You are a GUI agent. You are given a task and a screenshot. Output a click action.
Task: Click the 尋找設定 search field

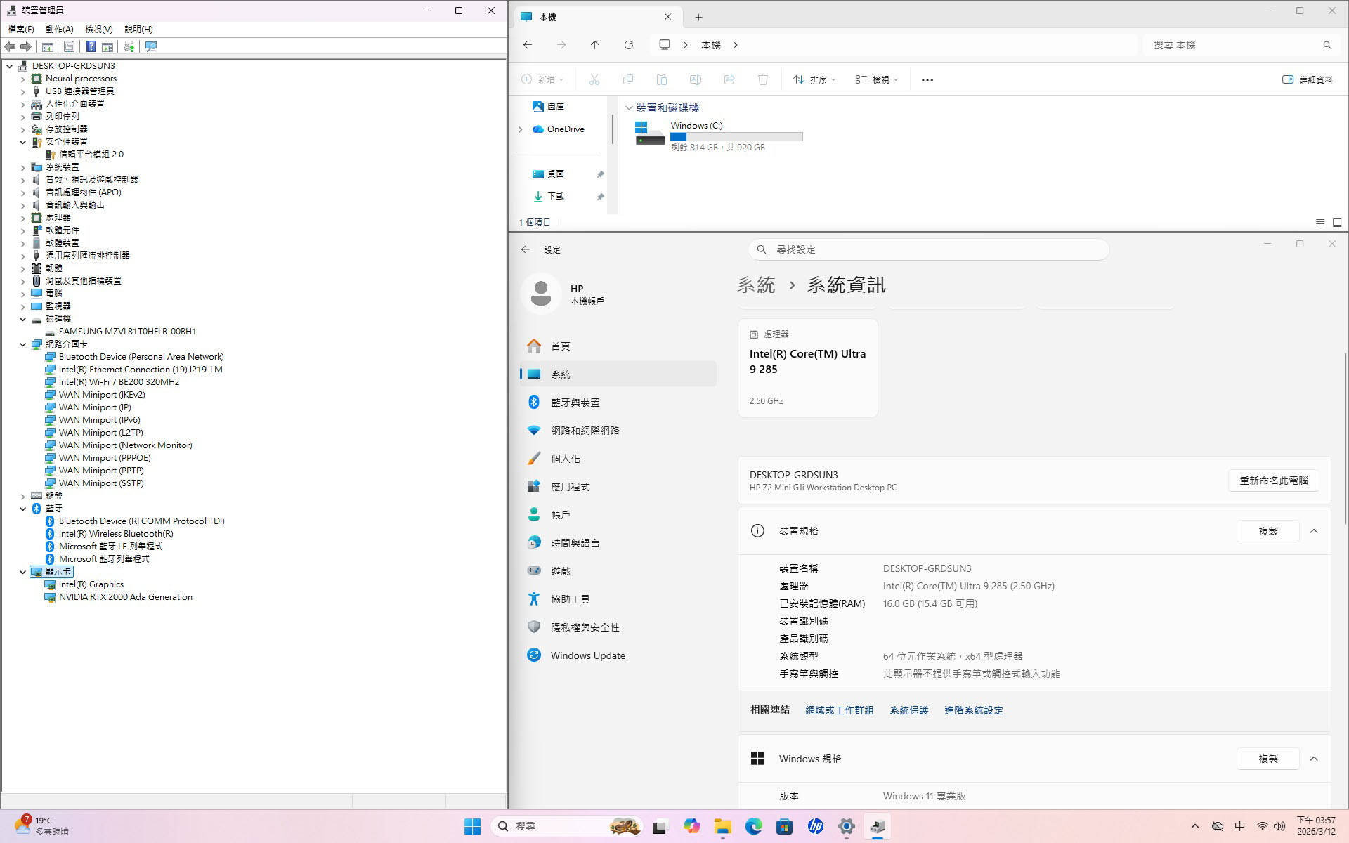[927, 249]
